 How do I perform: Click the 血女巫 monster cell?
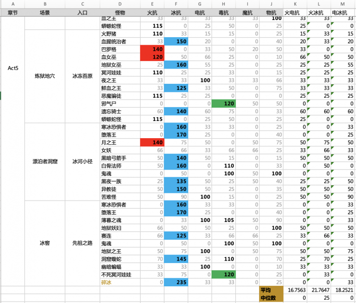point(120,57)
